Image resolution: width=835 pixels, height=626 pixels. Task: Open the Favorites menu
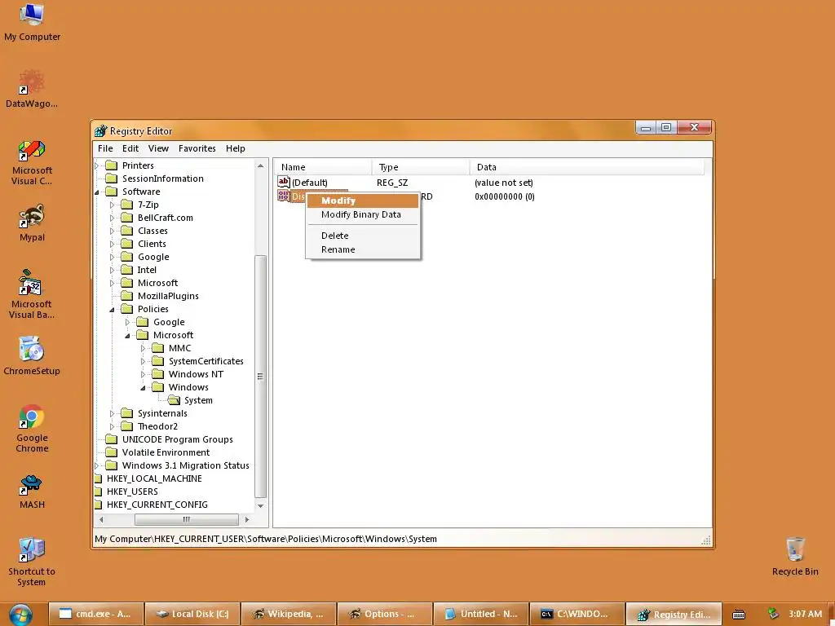coord(197,148)
